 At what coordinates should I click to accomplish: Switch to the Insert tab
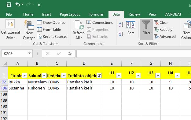(x=46, y=14)
